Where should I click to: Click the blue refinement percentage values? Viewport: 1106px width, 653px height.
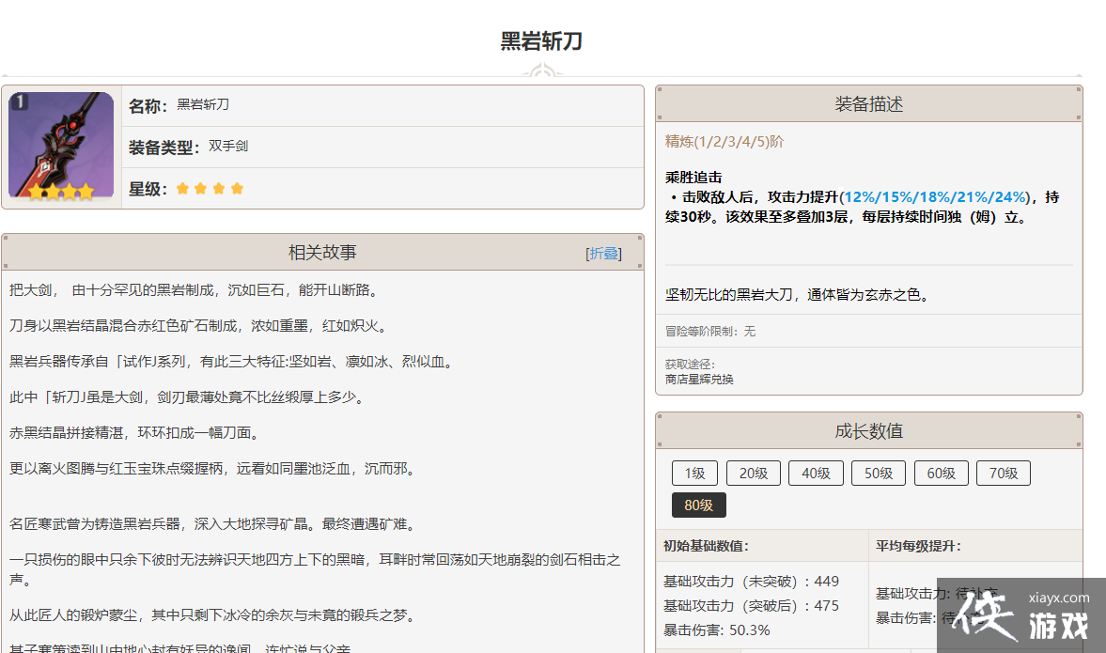(935, 197)
